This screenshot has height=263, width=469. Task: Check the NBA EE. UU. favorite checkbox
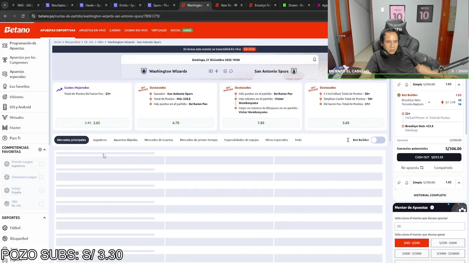(x=41, y=203)
